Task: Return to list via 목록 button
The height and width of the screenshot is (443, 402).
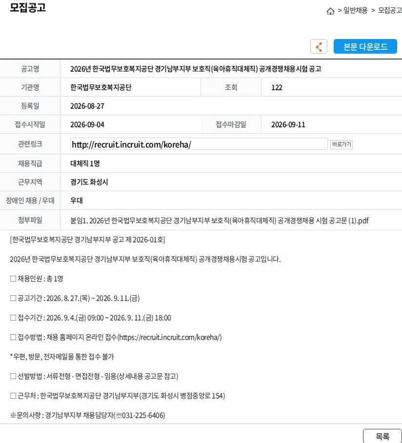Action: pyautogui.click(x=382, y=437)
